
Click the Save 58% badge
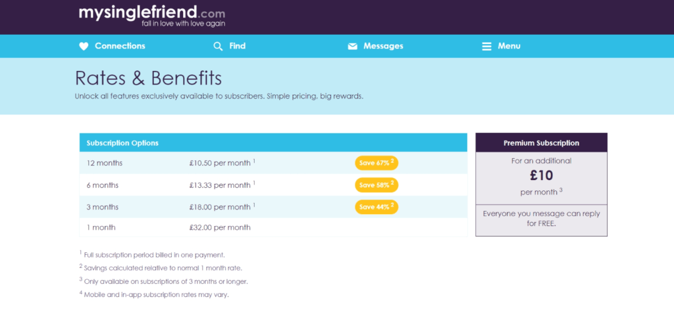pos(376,185)
